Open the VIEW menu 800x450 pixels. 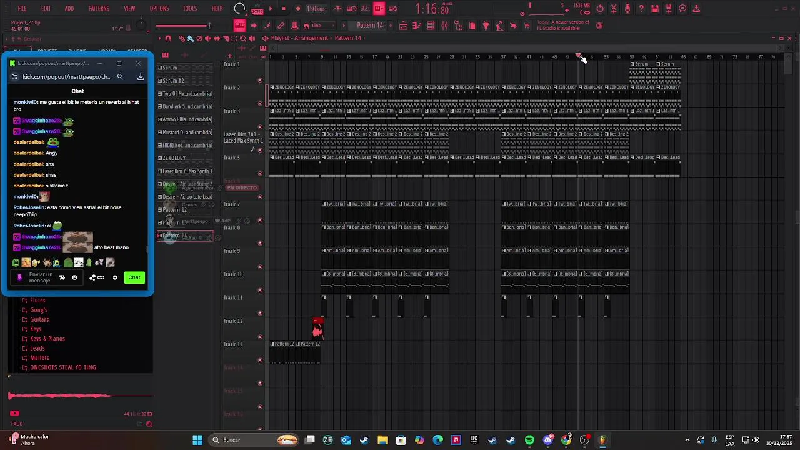(x=129, y=9)
